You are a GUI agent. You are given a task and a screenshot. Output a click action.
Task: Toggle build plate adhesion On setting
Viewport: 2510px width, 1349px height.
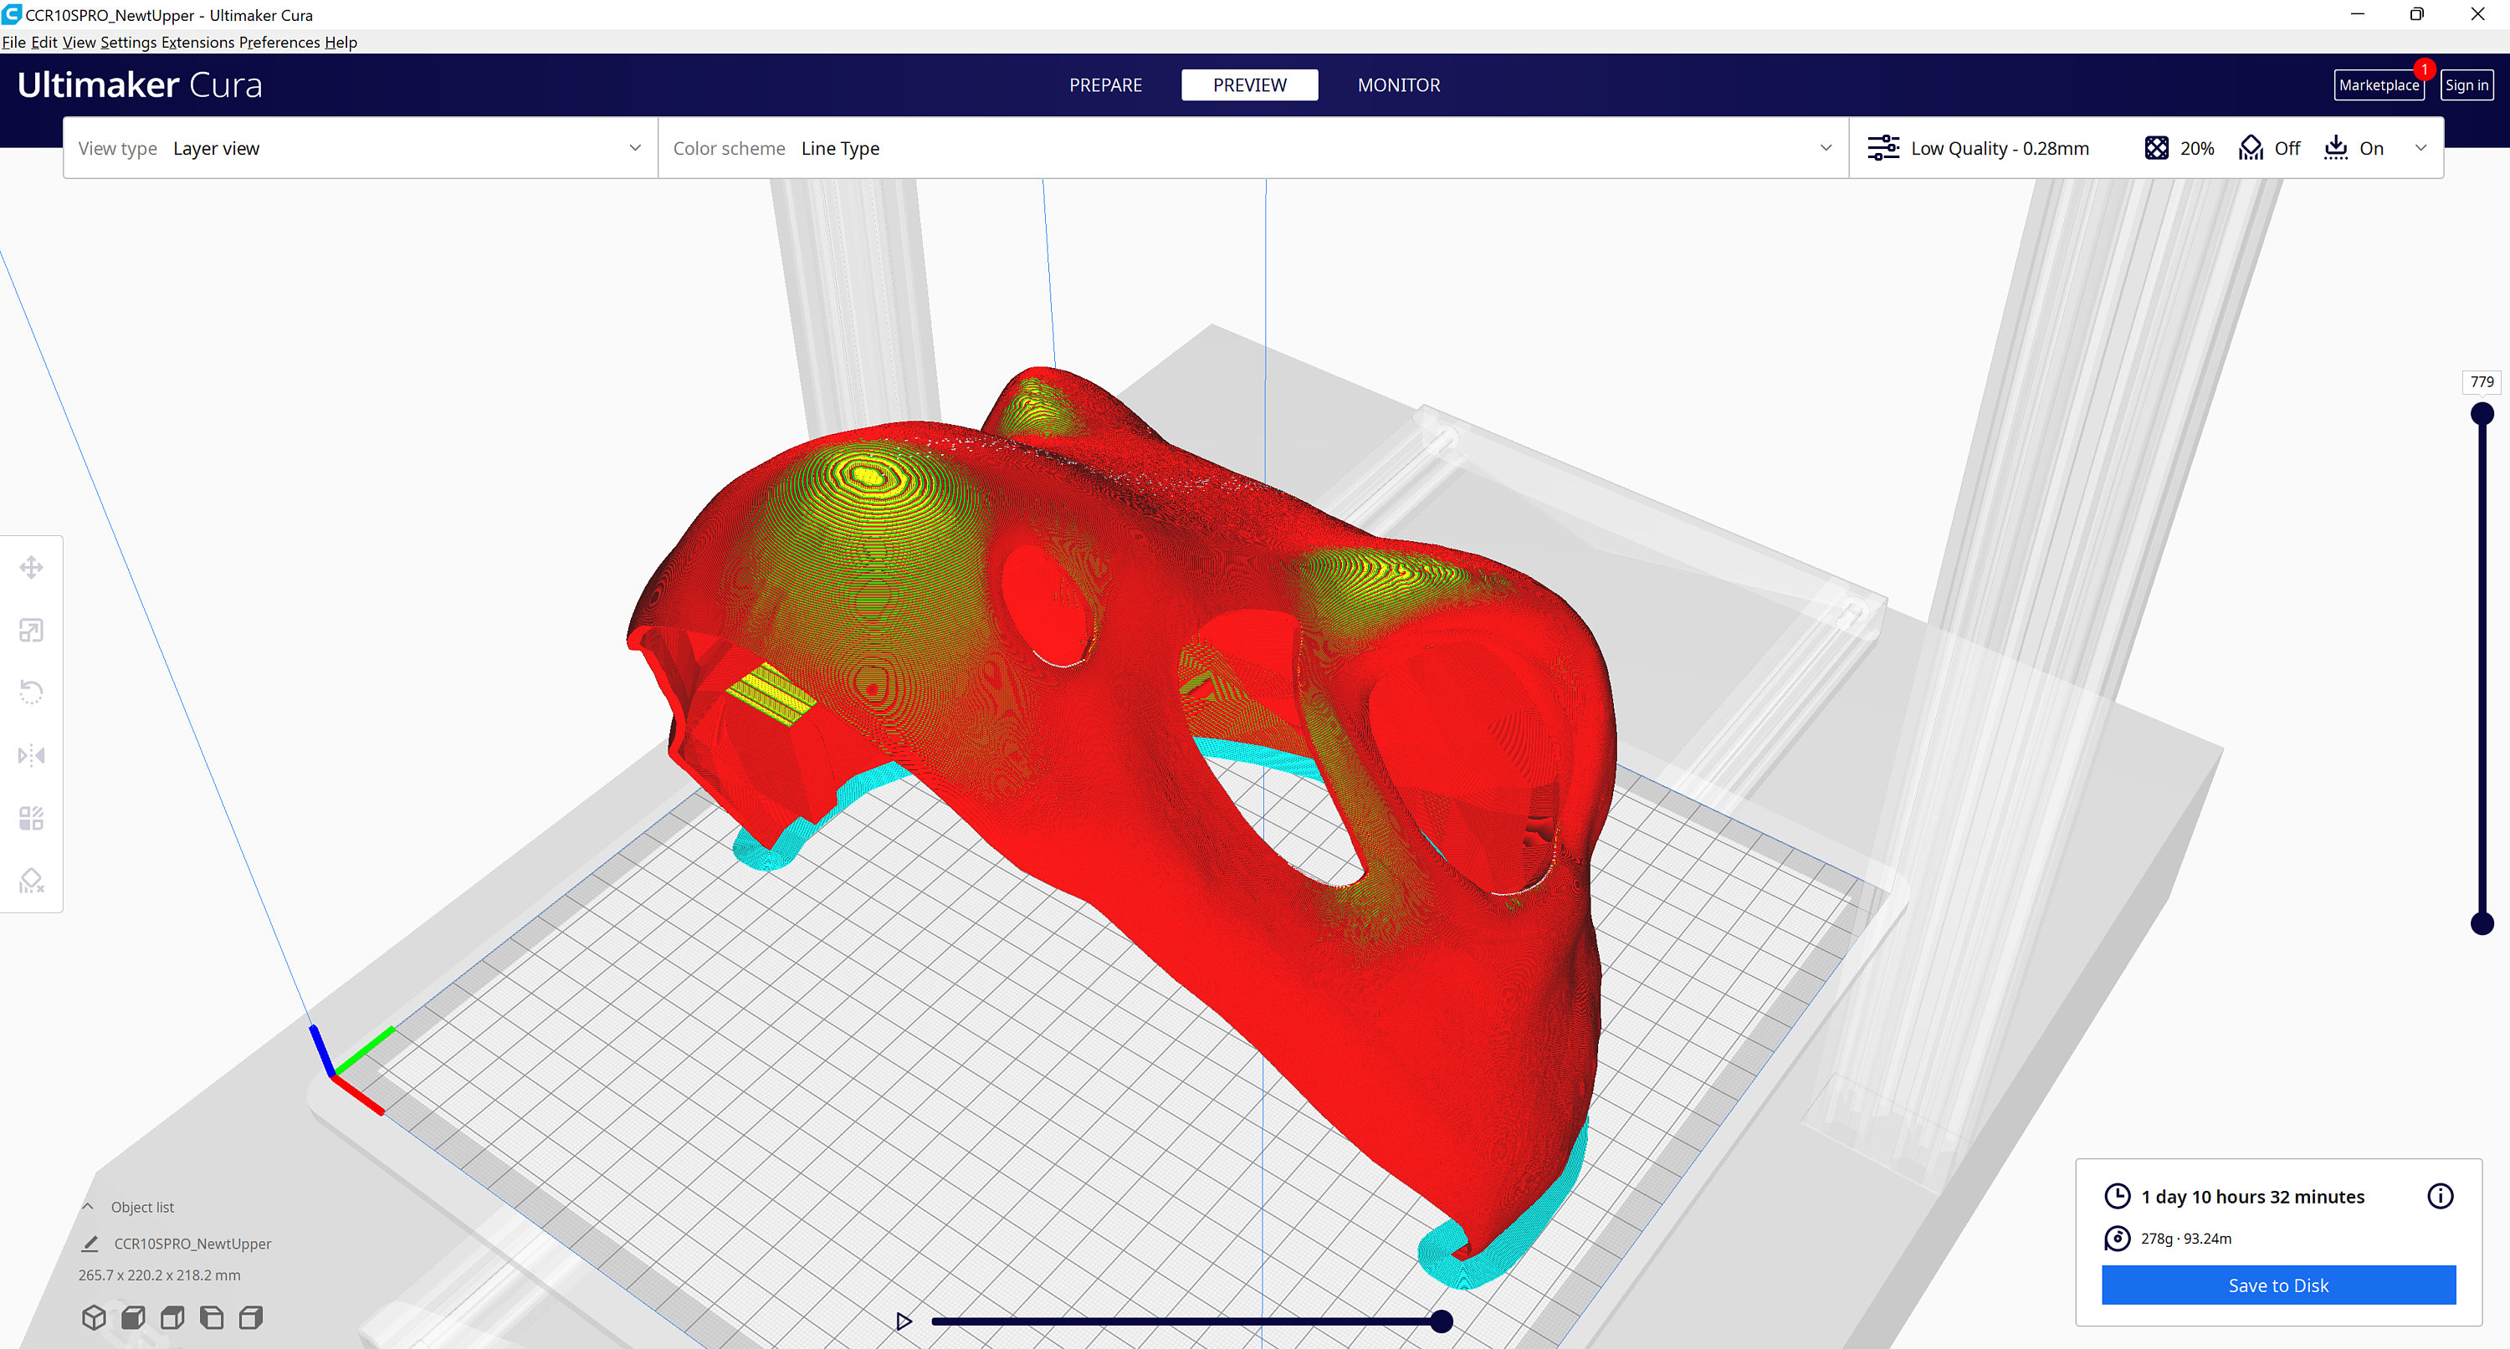[2354, 148]
